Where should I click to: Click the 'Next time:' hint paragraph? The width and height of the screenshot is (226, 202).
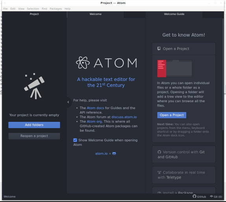click(183, 130)
